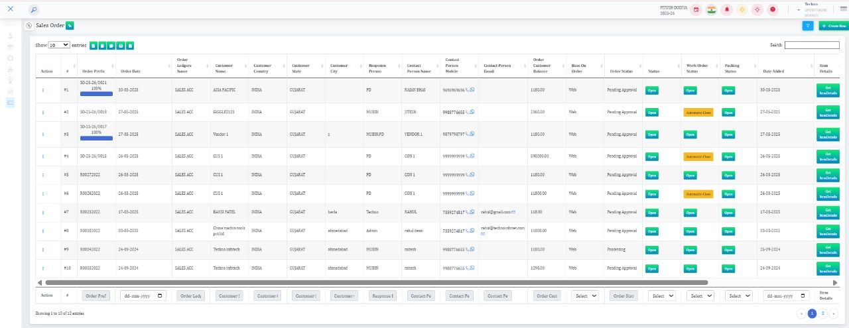Click Get ItemDetails button for row #1
Screen dimensions: 849x328
(827, 89)
